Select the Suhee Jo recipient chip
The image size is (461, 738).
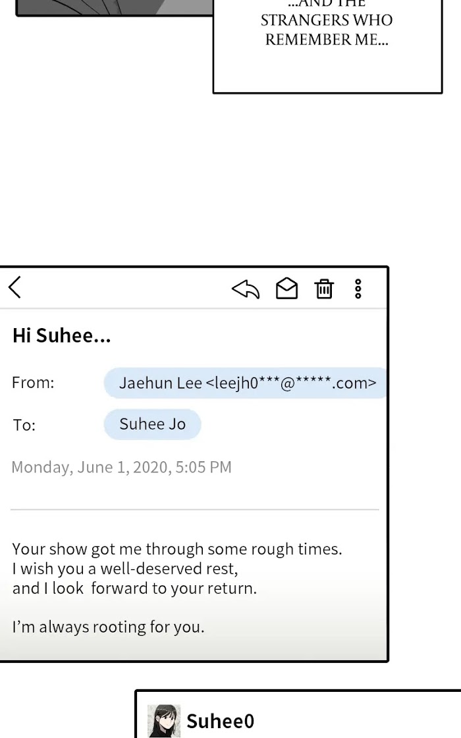click(x=152, y=424)
